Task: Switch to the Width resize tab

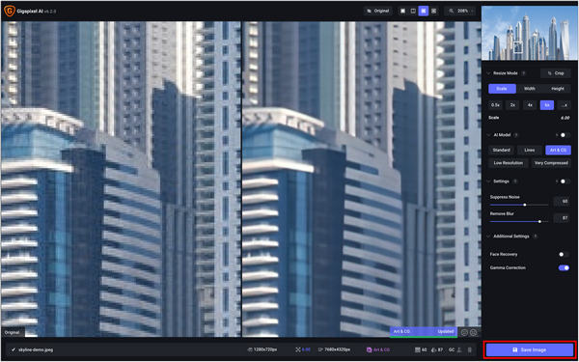Action: (530, 89)
